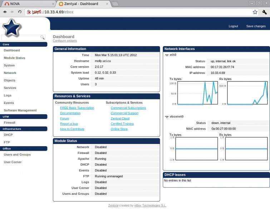Click the DHCP leases widget header
The width and height of the screenshot is (270, 214).
(216, 175)
